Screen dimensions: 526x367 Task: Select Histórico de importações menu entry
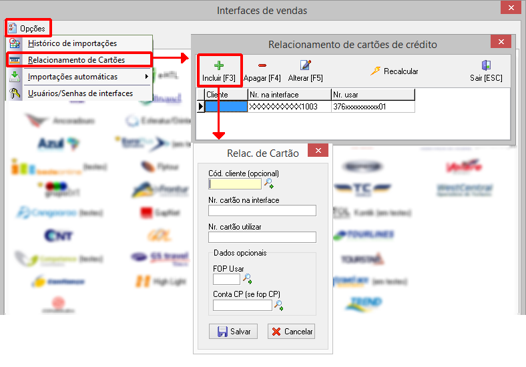(79, 43)
